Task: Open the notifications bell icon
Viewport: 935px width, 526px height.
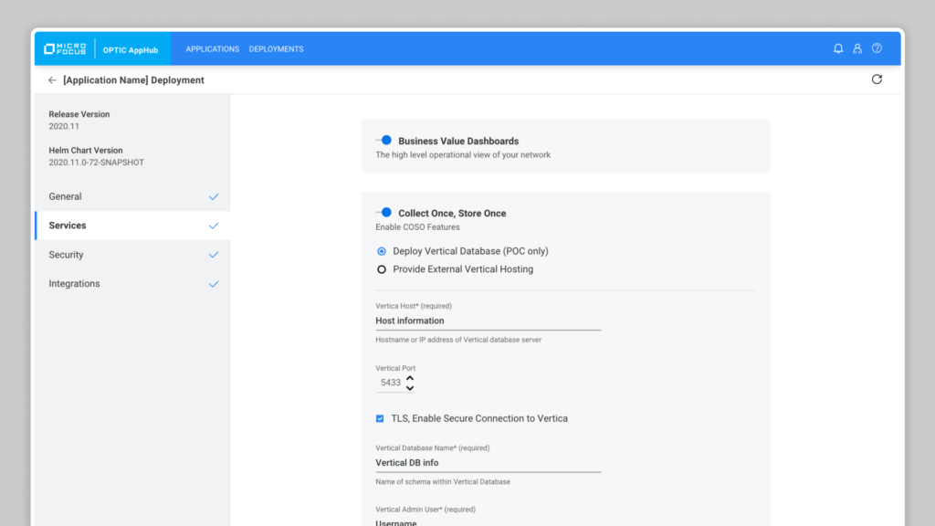Action: pos(838,48)
